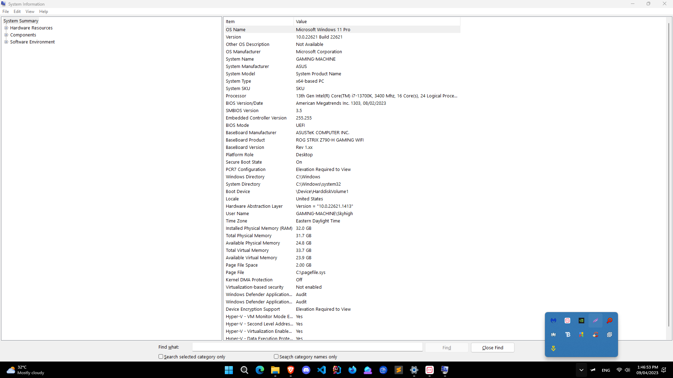Click the purple feather tray icon
673x378 pixels.
click(595, 321)
